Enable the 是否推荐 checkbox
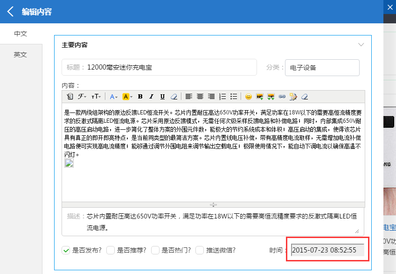Image resolution: width=396 pixels, height=274 pixels. [111, 250]
